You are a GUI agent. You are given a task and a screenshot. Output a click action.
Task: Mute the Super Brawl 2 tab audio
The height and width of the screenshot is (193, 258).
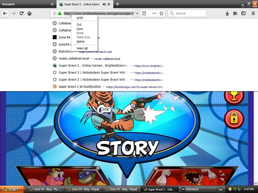point(104,4)
